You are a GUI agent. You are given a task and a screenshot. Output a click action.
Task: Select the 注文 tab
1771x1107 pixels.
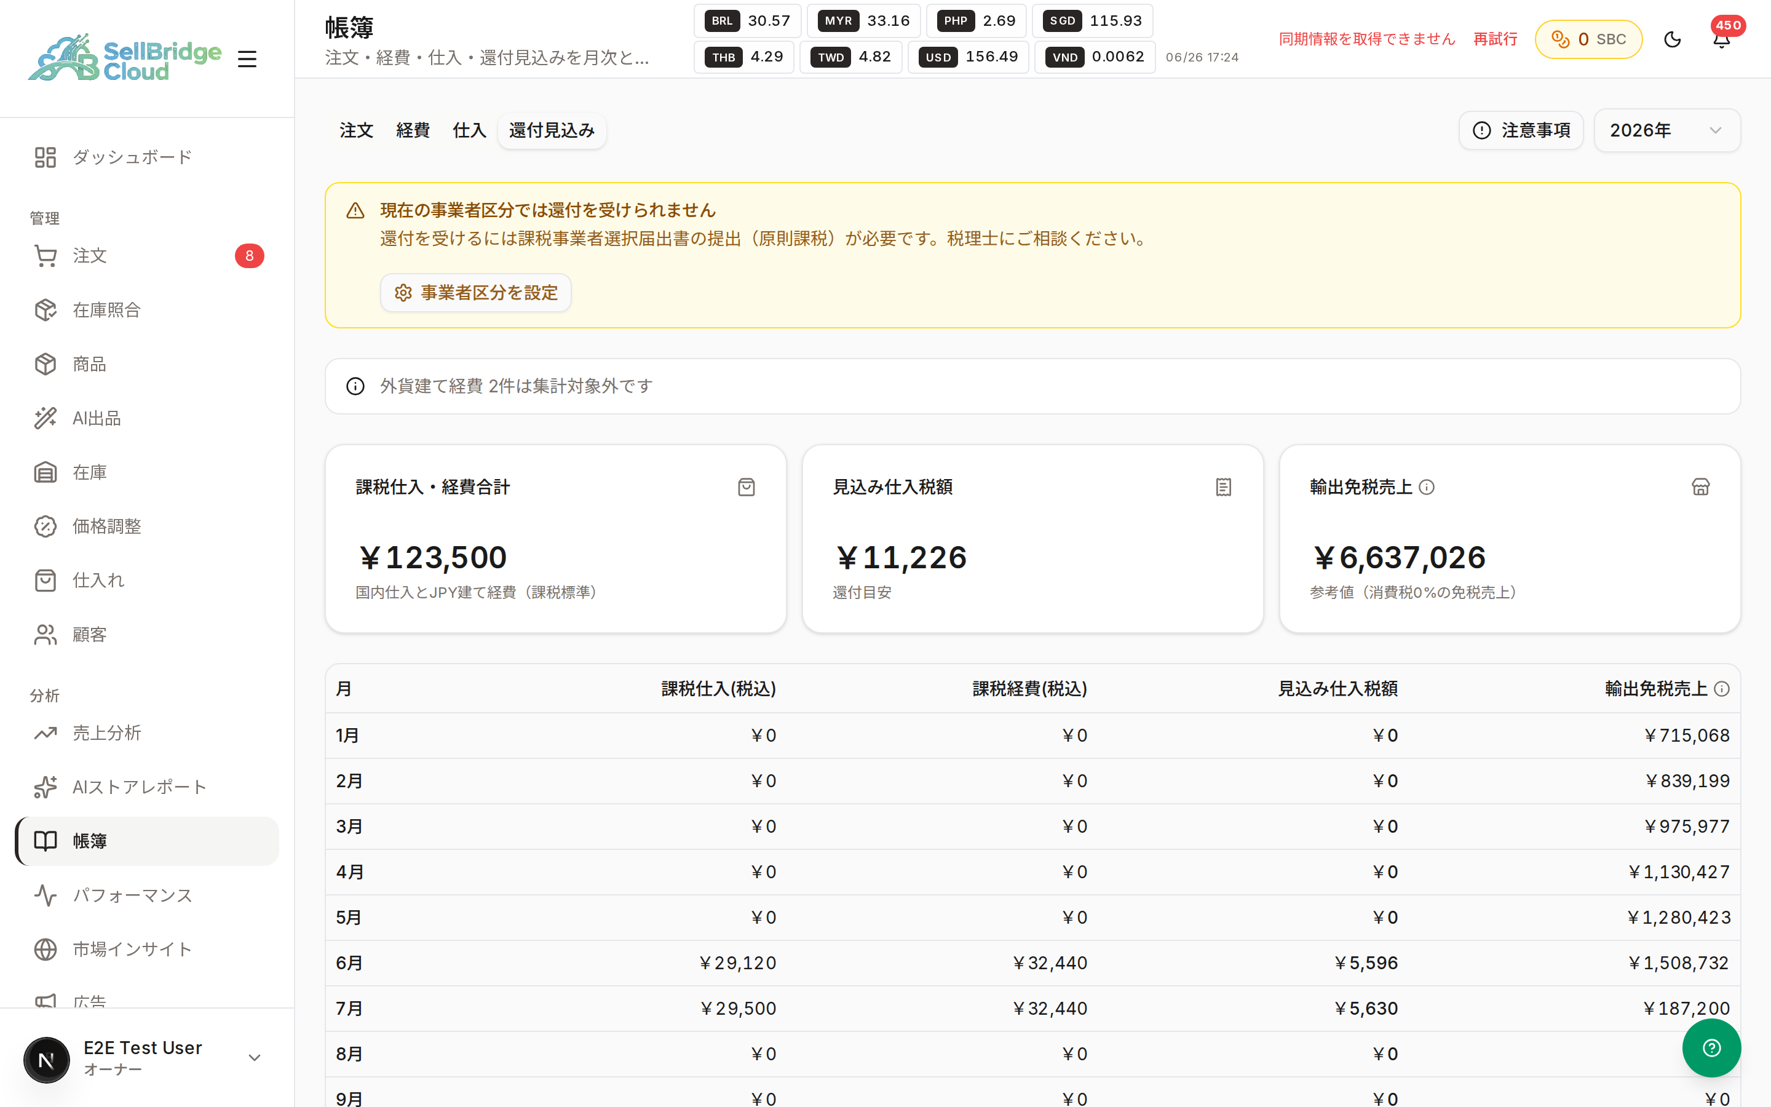[357, 130]
